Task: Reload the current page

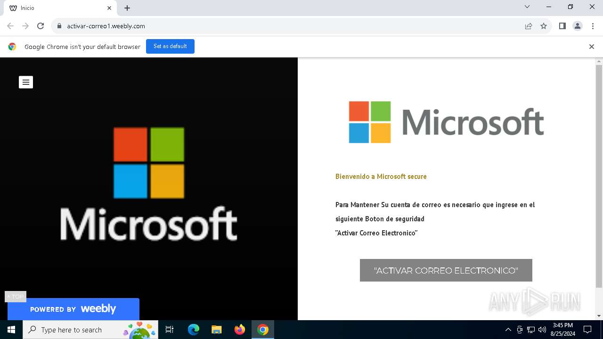Action: [41, 26]
